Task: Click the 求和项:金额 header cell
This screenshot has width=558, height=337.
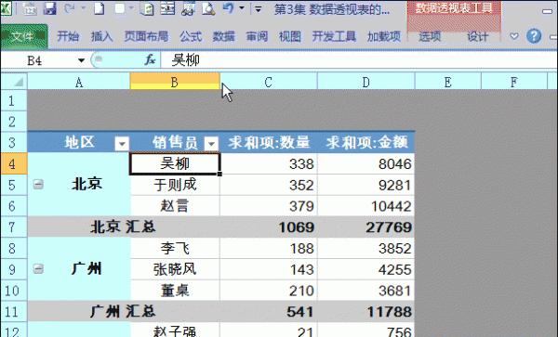Action: [365, 142]
